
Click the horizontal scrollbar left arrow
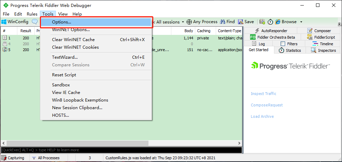click(x=3, y=143)
